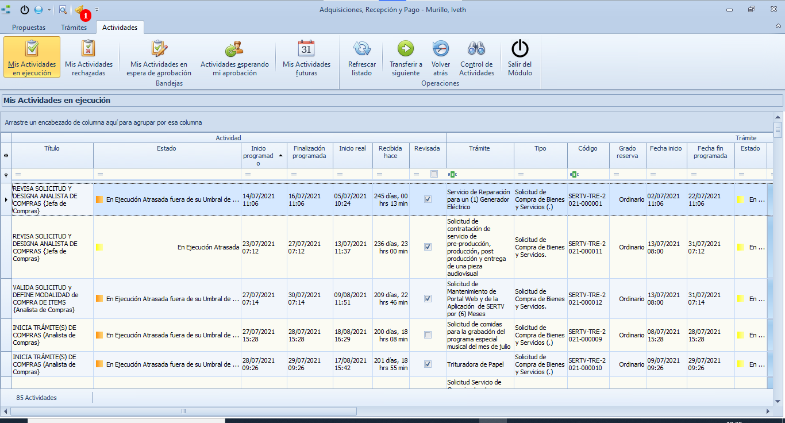Toggle Revisada filter row checkbox
The image size is (785, 423).
point(434,174)
